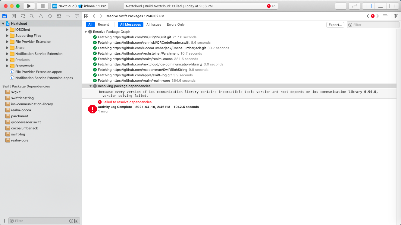This screenshot has height=225, width=401.
Task: Click the Failed to resolve dependencies error
Action: [127, 102]
